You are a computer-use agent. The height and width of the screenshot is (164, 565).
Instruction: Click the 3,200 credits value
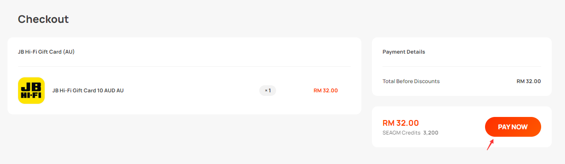431,132
